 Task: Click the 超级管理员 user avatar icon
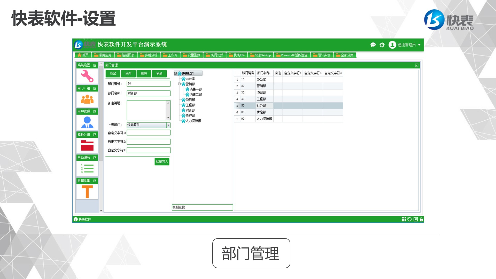point(392,45)
